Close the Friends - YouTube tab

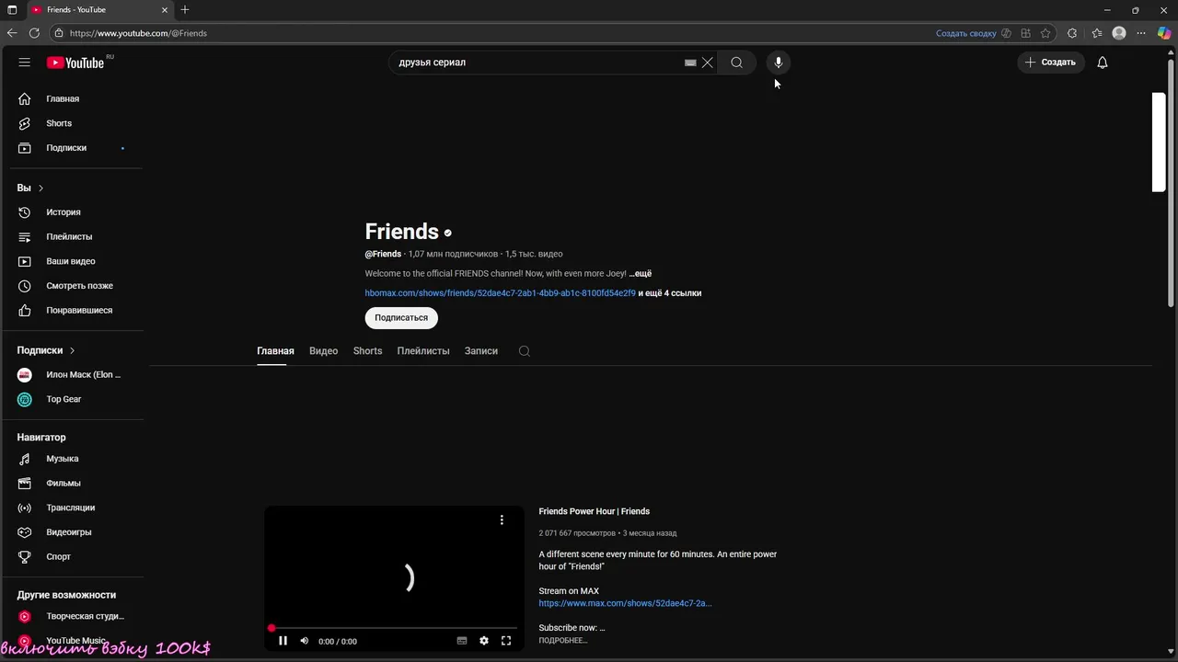165,9
